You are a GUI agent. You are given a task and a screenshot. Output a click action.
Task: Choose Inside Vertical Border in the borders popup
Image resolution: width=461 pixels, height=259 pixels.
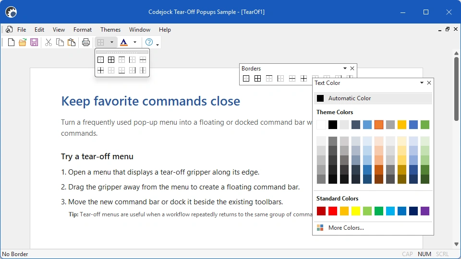click(143, 71)
